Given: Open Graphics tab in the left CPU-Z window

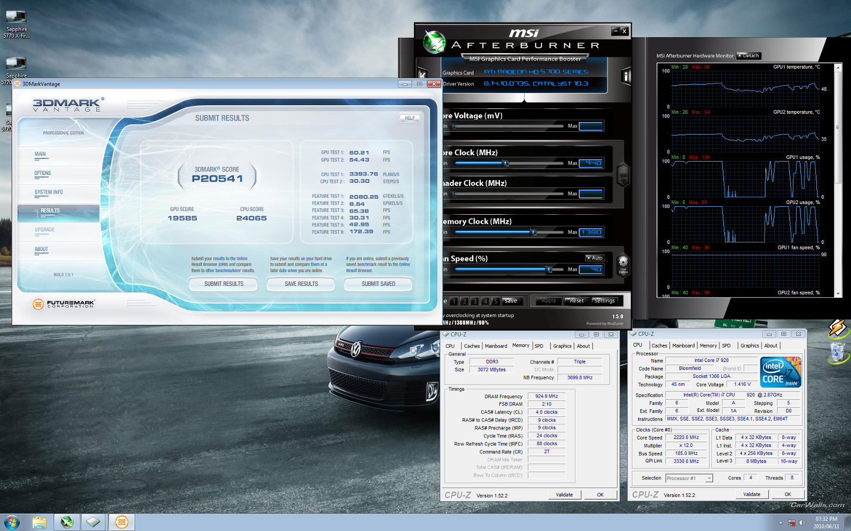Looking at the screenshot, I should tap(562, 346).
